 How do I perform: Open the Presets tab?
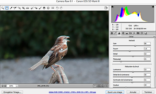click(142, 33)
